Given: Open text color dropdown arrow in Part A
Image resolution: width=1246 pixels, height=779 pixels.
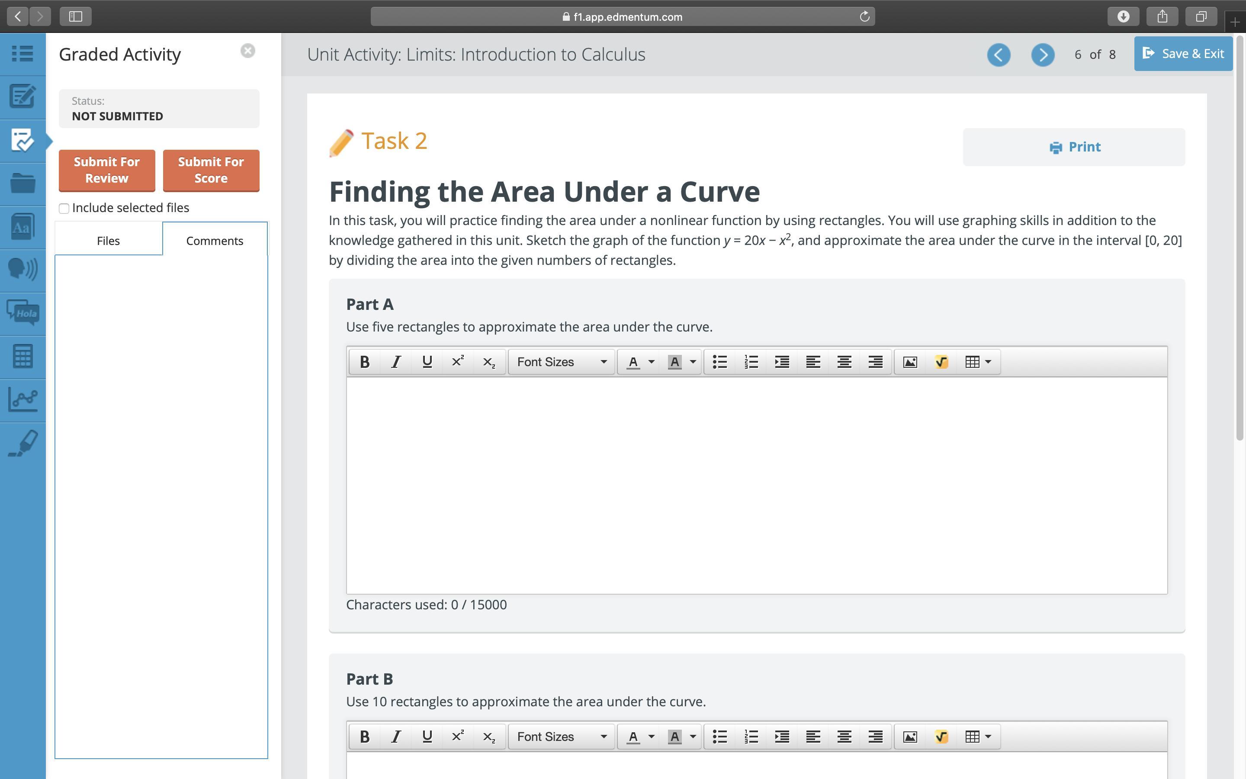Looking at the screenshot, I should click(651, 362).
